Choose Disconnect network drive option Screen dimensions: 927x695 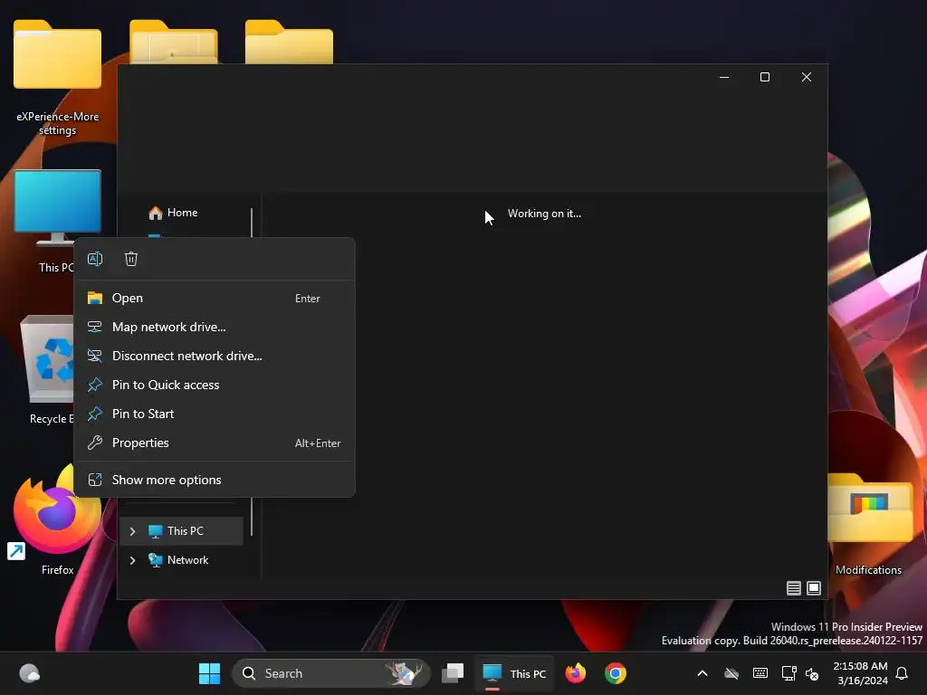[214, 357]
